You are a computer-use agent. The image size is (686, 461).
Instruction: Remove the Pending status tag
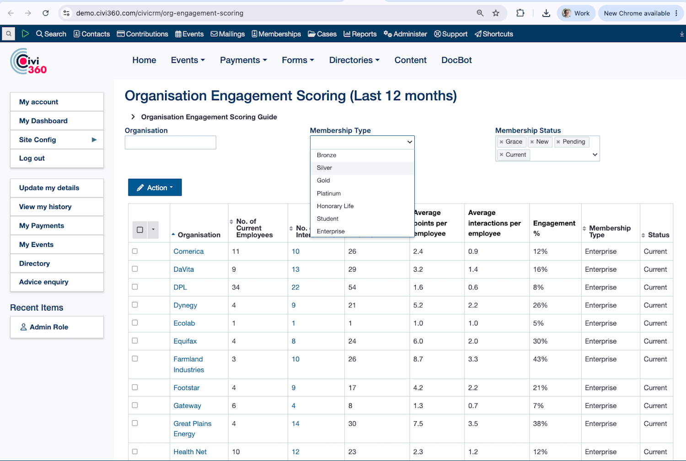click(x=558, y=142)
